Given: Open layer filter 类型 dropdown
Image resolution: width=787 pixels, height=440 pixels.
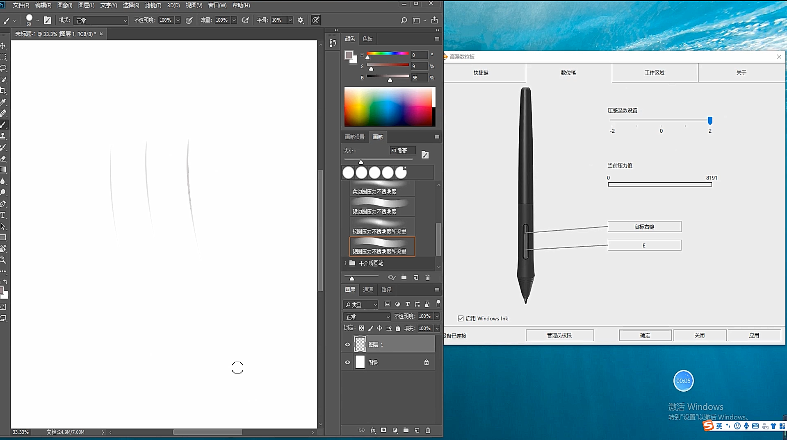Looking at the screenshot, I should [360, 304].
